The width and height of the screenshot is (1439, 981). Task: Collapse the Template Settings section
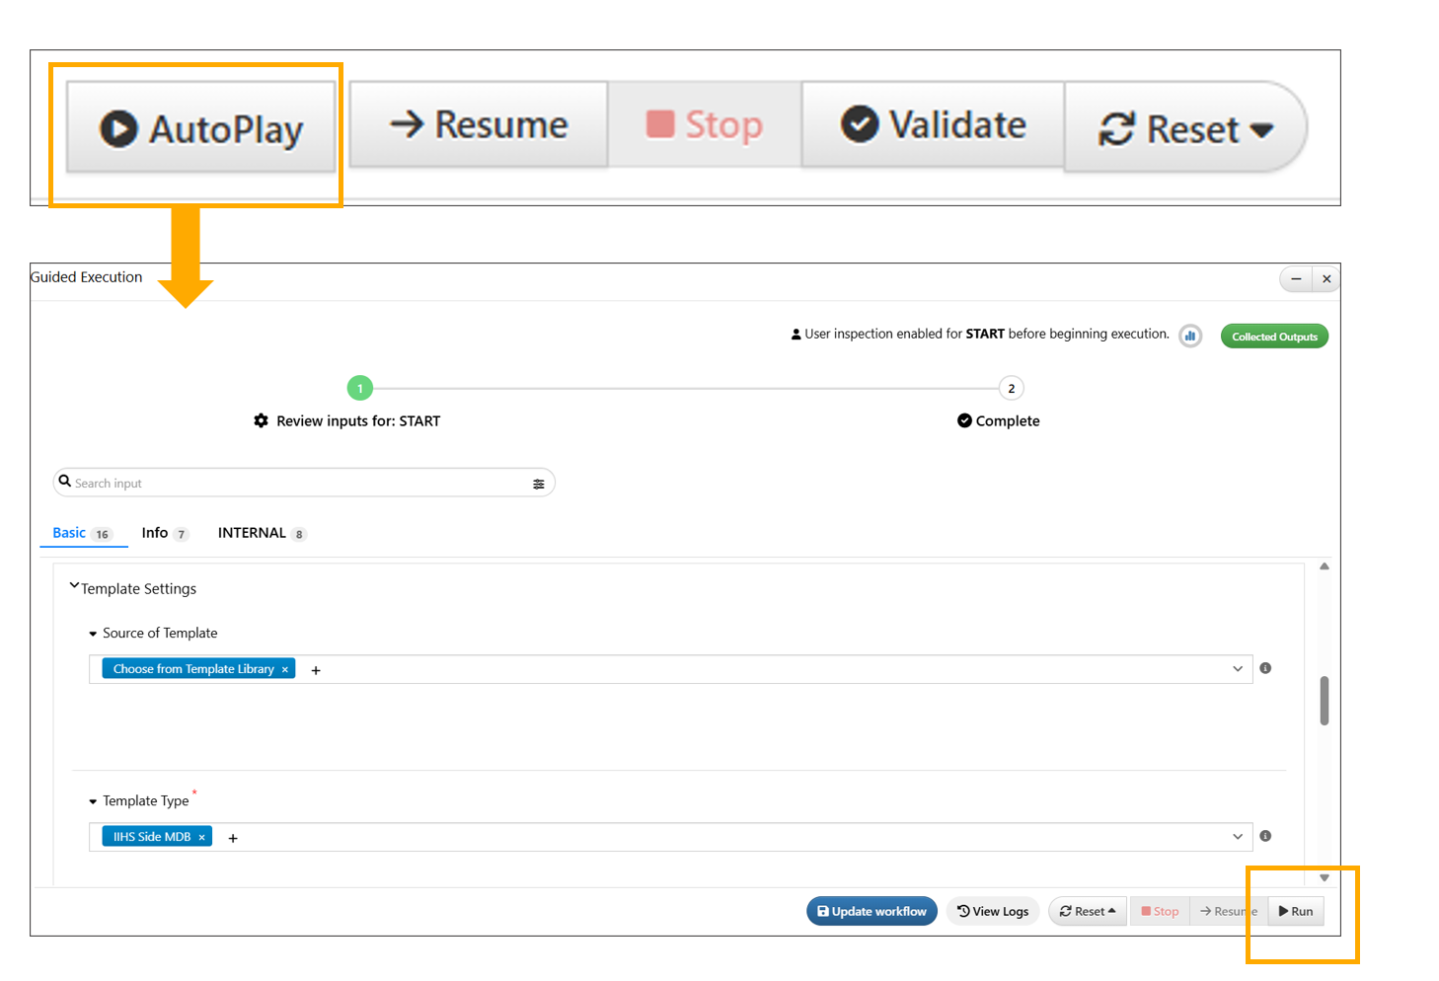(x=74, y=587)
